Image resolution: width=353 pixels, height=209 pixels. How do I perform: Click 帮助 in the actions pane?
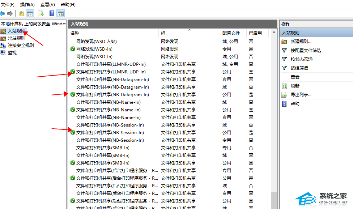pos(295,103)
